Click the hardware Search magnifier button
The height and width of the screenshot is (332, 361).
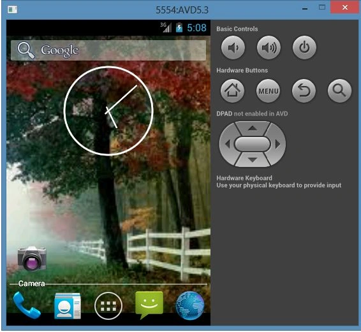point(339,90)
